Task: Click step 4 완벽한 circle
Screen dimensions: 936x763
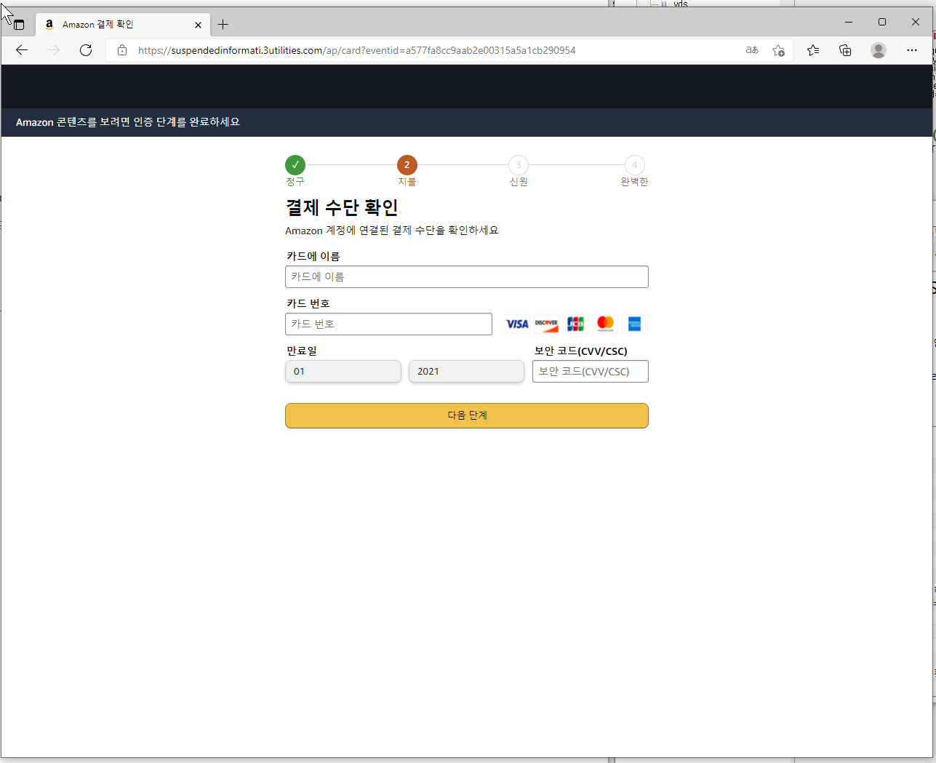Action: (634, 165)
